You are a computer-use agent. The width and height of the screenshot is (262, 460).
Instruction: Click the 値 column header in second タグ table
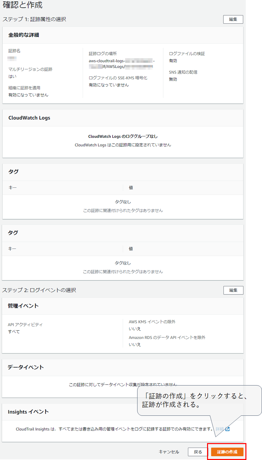(x=131, y=249)
